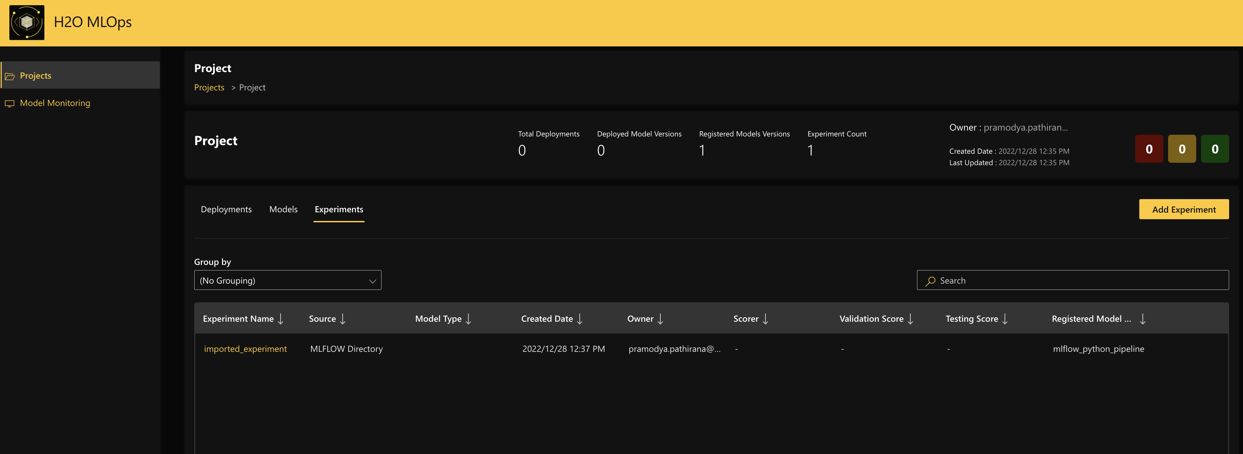This screenshot has height=454, width=1243.
Task: Sort by Experiment Name arrow icon
Action: [280, 319]
